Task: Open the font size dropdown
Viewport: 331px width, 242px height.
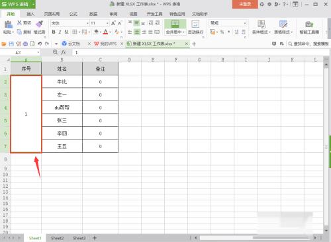Action: (x=107, y=23)
